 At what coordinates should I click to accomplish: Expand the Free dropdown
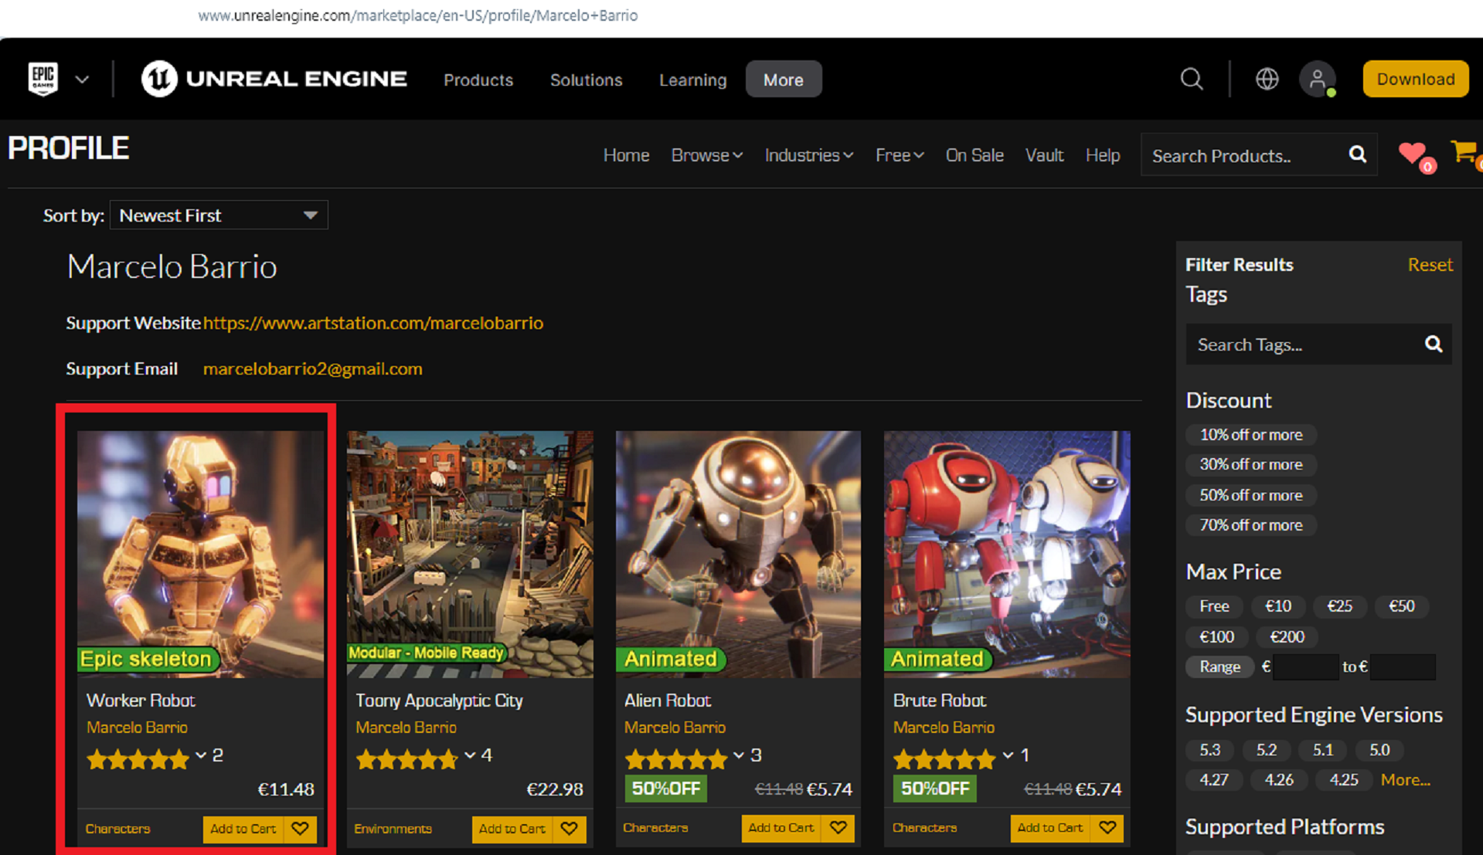click(x=899, y=155)
